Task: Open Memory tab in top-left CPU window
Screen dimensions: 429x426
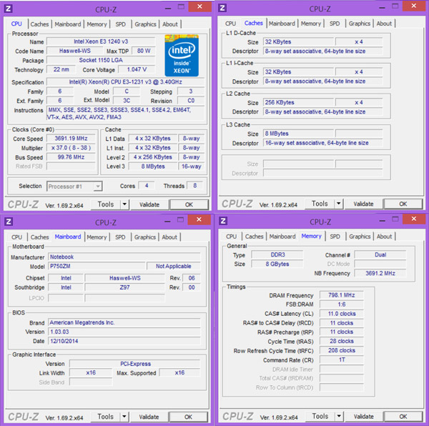Action: [97, 24]
